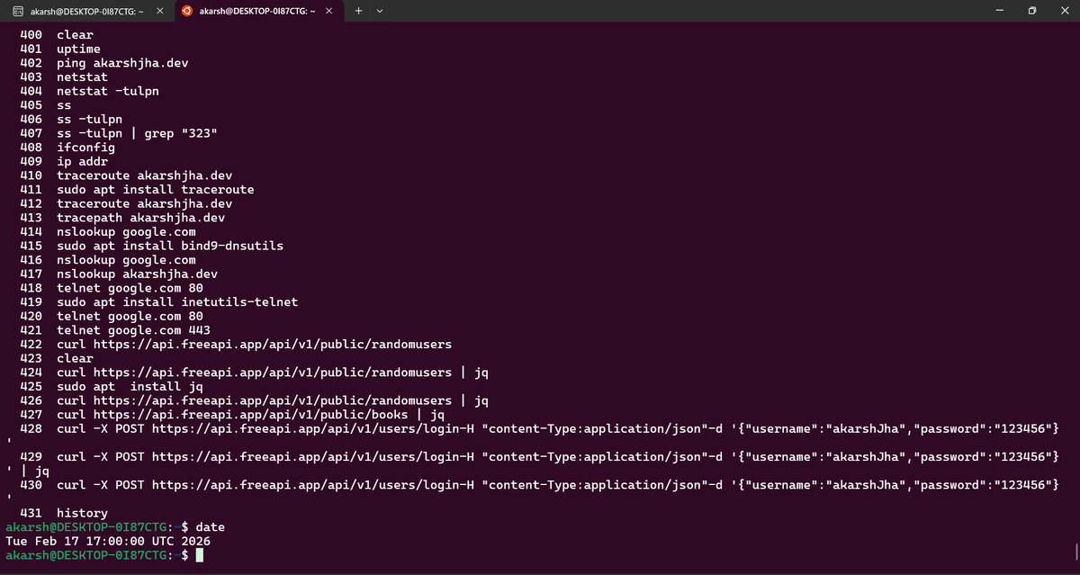This screenshot has height=575, width=1080.
Task: Click the Ubuntu icon on active tab
Action: click(x=186, y=12)
